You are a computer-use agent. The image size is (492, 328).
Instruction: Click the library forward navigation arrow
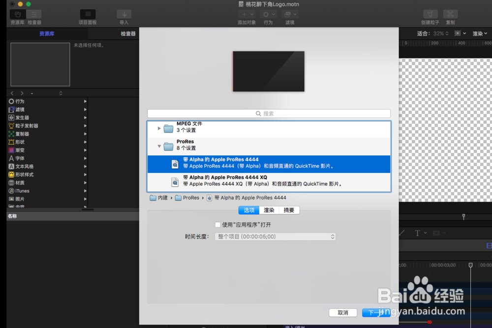(22, 93)
